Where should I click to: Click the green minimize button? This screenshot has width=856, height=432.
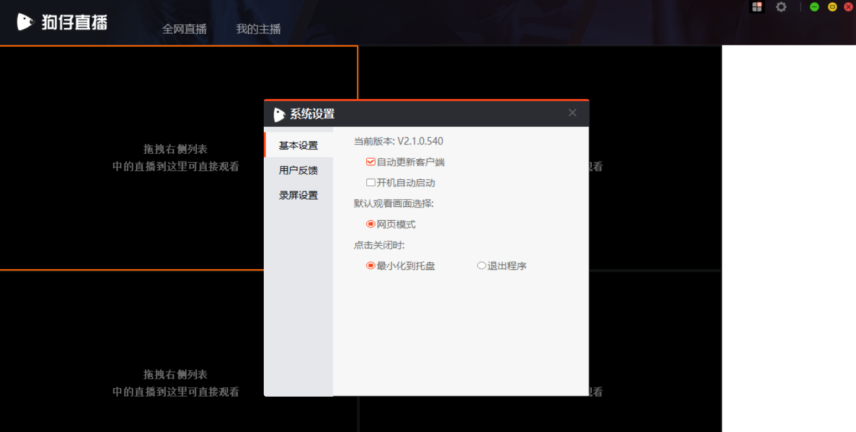pyautogui.click(x=814, y=7)
